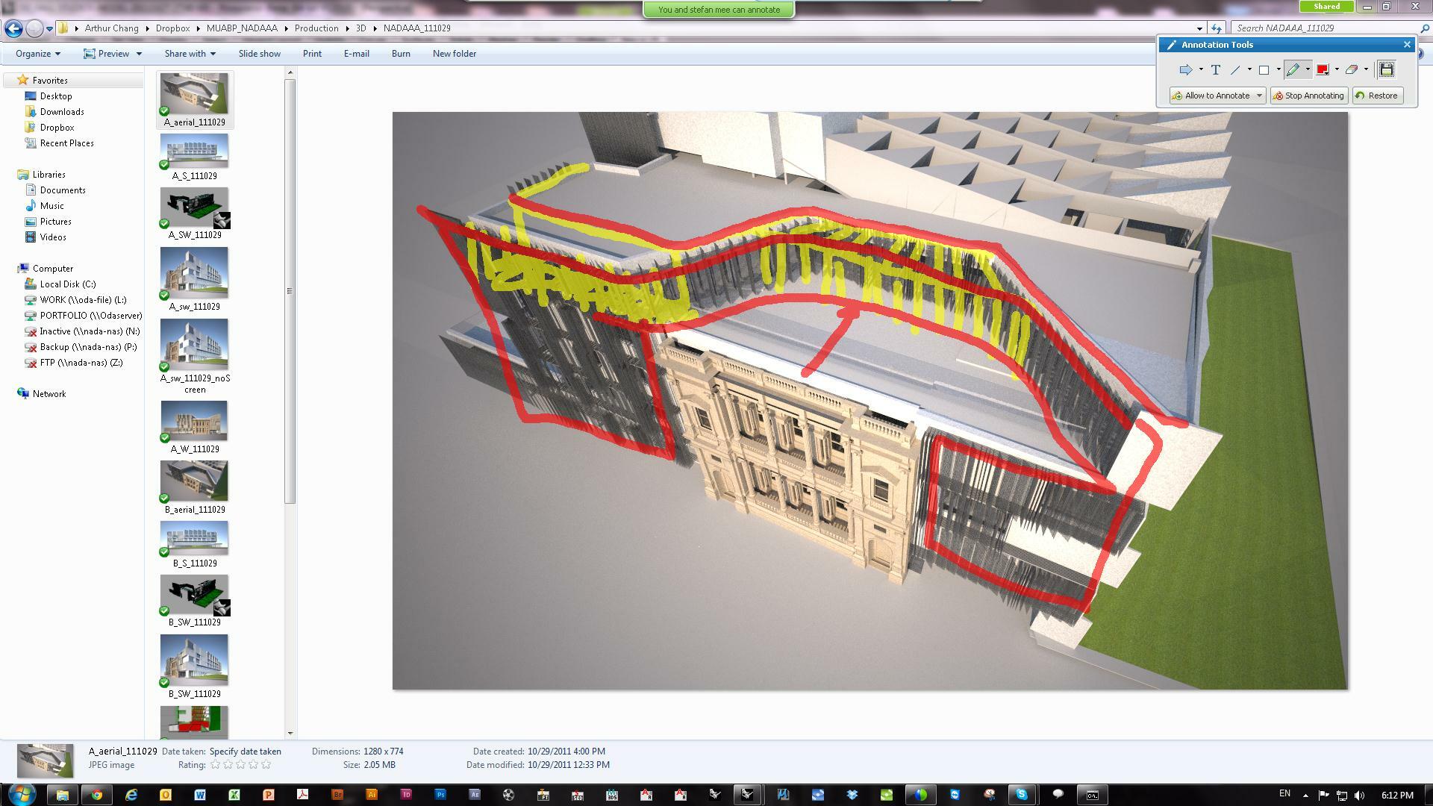The width and height of the screenshot is (1433, 806).
Task: Click Dropbox in the address path
Action: (172, 28)
